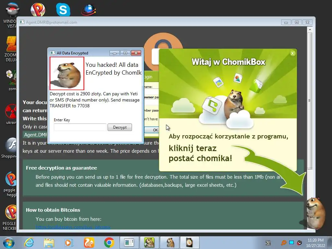The image size is (332, 249).
Task: Launch UC Browser from taskbar
Action: click(x=89, y=243)
